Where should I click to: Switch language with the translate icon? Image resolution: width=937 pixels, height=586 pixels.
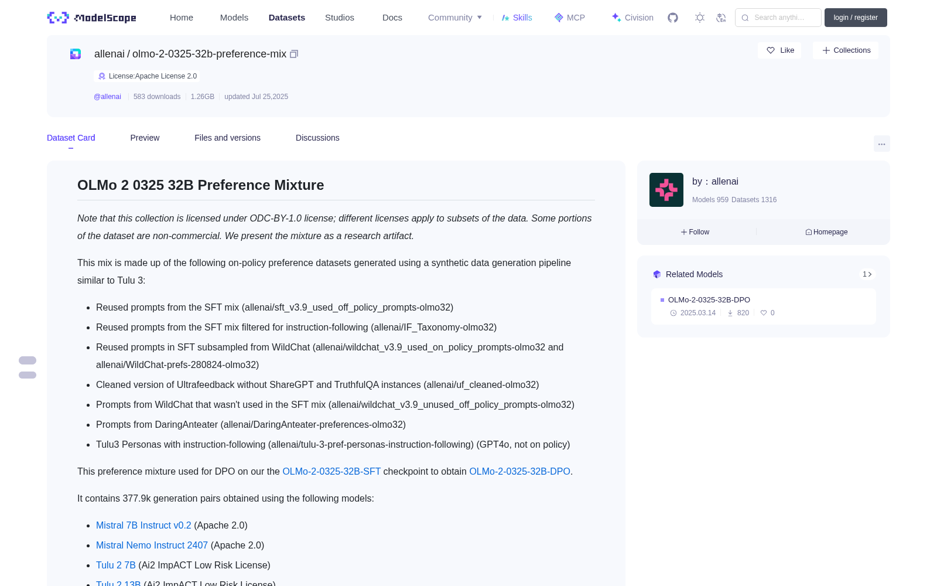click(721, 18)
